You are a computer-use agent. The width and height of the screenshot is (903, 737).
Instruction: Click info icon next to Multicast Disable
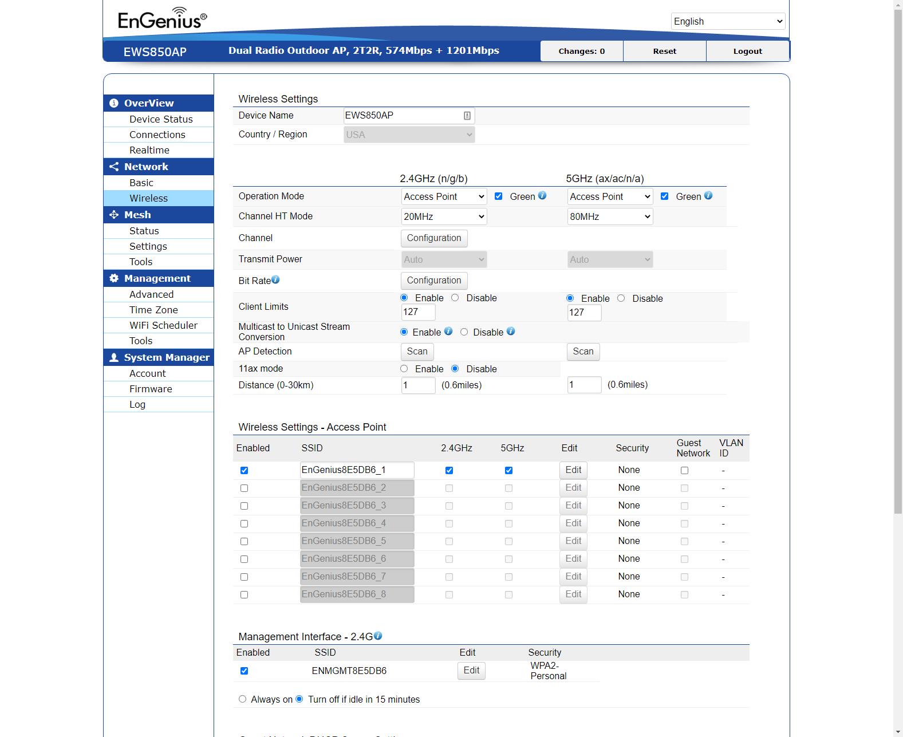511,332
